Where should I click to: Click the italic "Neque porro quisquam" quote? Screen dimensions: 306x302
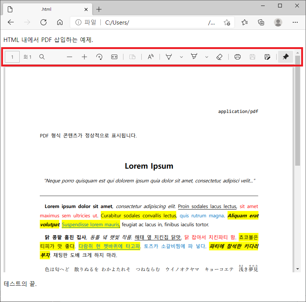[150, 181]
